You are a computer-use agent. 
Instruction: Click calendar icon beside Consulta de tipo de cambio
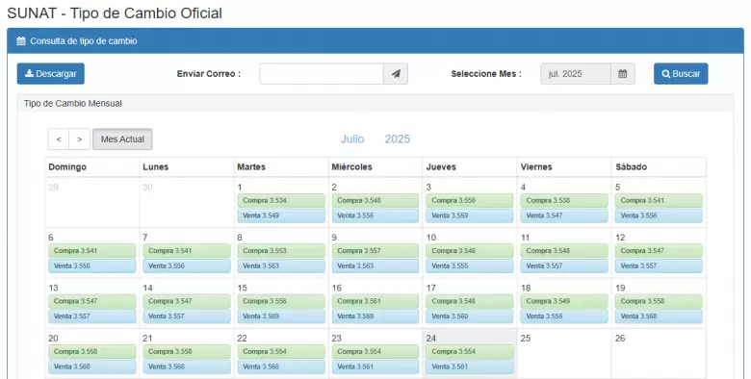21,41
